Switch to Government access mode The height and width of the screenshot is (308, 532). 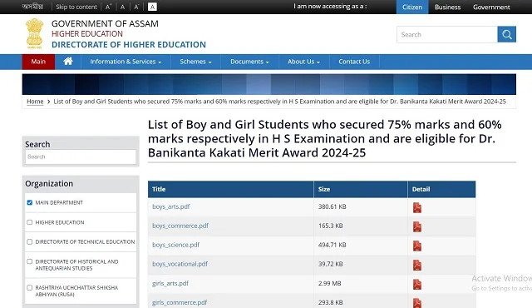point(491,7)
